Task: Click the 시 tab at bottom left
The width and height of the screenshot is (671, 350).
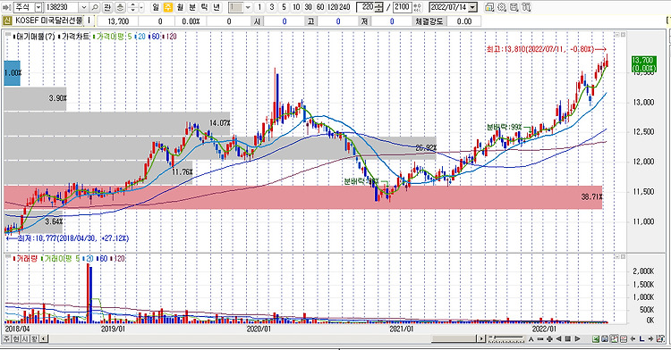Action: click(x=24, y=339)
